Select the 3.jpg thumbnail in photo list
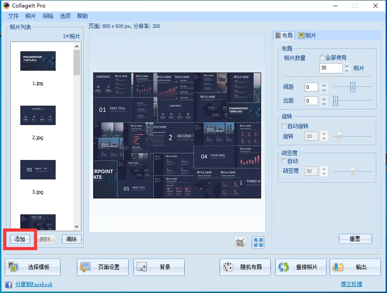This screenshot has height=293, width=387. pos(38,170)
